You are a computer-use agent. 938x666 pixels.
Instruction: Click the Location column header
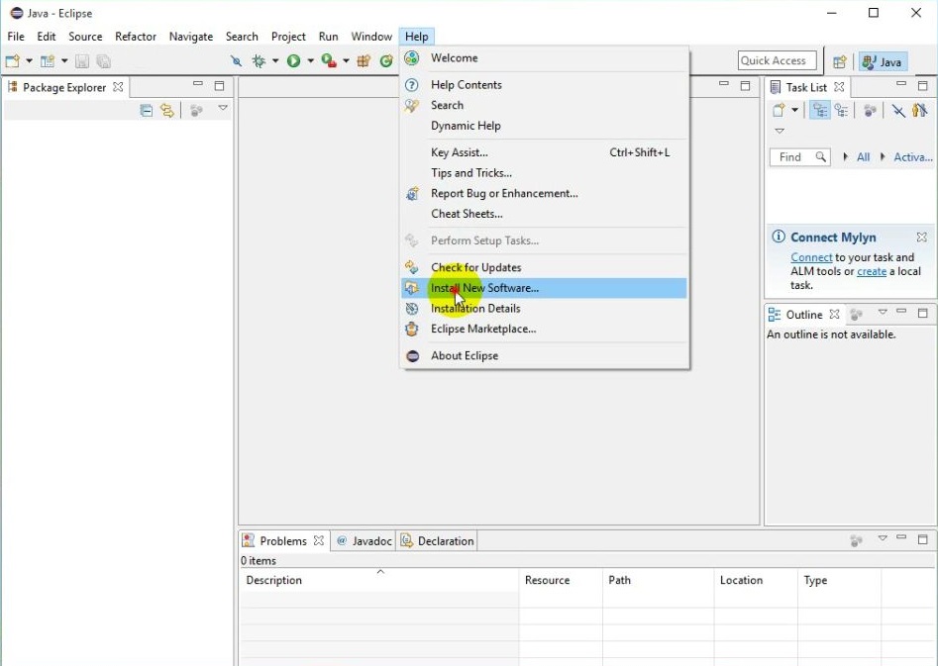[756, 580]
